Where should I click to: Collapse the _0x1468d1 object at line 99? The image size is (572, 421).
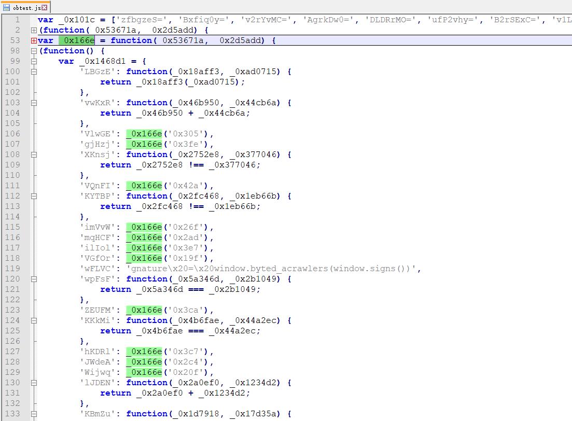(34, 61)
